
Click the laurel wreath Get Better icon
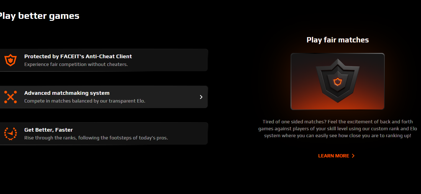pos(11,134)
